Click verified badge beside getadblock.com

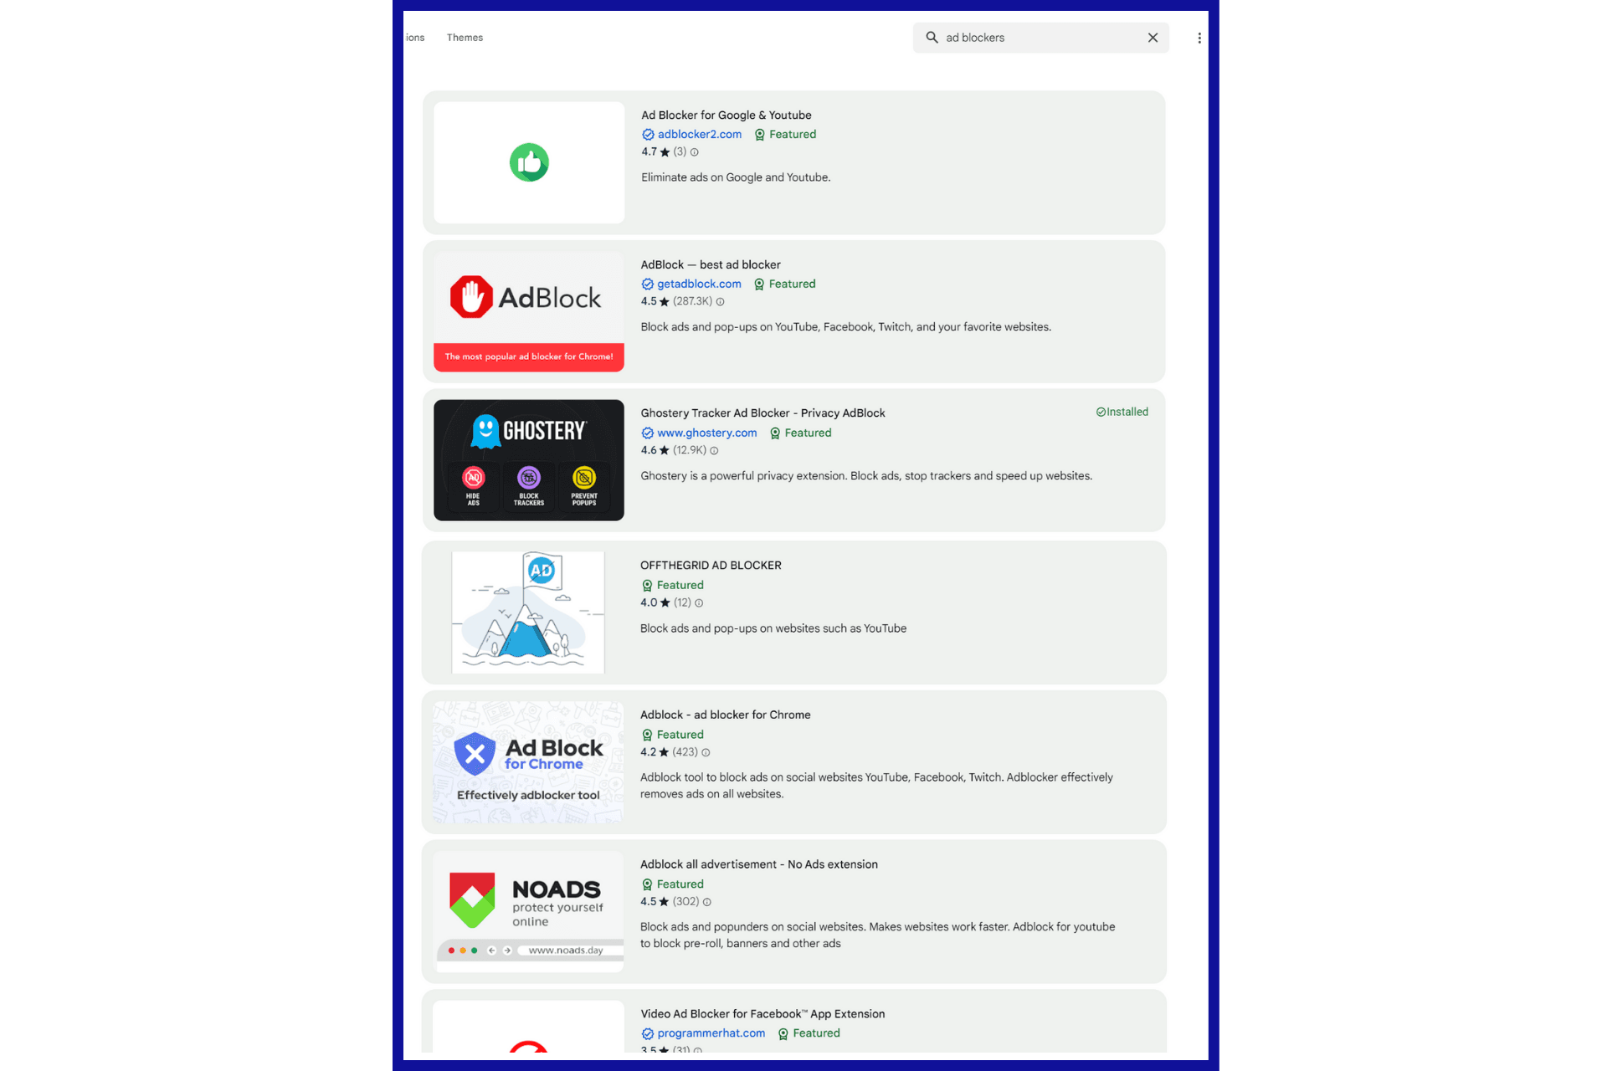click(x=647, y=284)
